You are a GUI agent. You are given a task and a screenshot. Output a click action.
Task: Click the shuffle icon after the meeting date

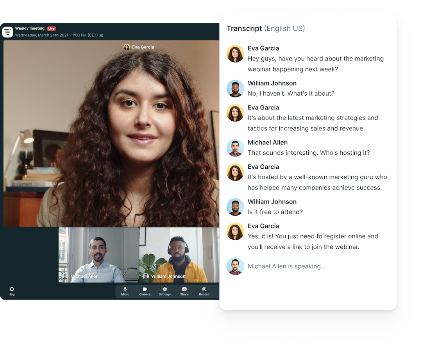click(101, 35)
